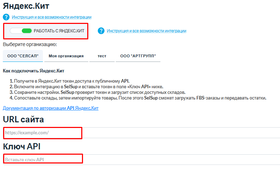Click the help icon under the Яндекс.Кит heading
Viewport: 280px width, 180px height.
coord(6,17)
